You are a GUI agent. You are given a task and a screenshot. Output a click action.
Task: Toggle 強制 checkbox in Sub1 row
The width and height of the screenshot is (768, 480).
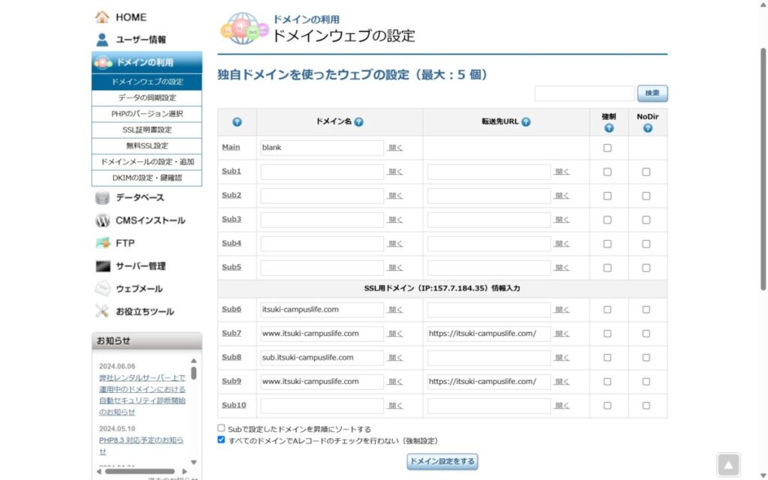click(607, 172)
